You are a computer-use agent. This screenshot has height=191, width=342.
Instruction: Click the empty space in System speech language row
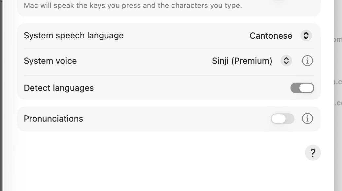[185, 36]
